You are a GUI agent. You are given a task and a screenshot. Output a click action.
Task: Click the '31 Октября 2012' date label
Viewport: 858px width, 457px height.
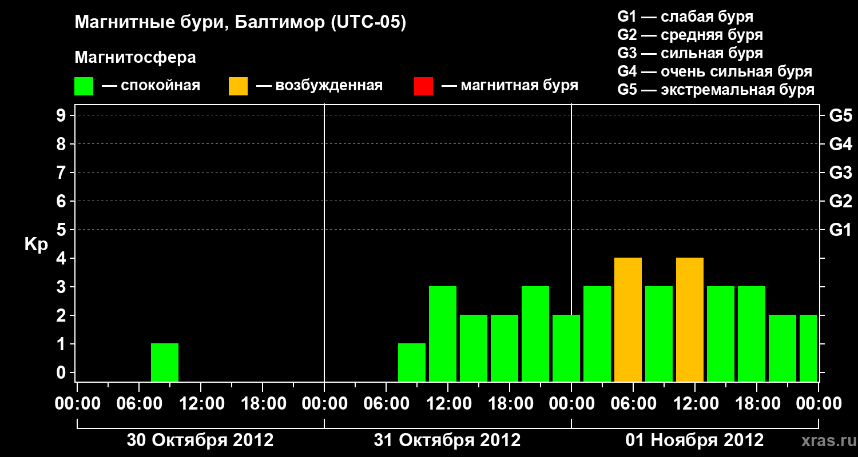click(x=447, y=440)
